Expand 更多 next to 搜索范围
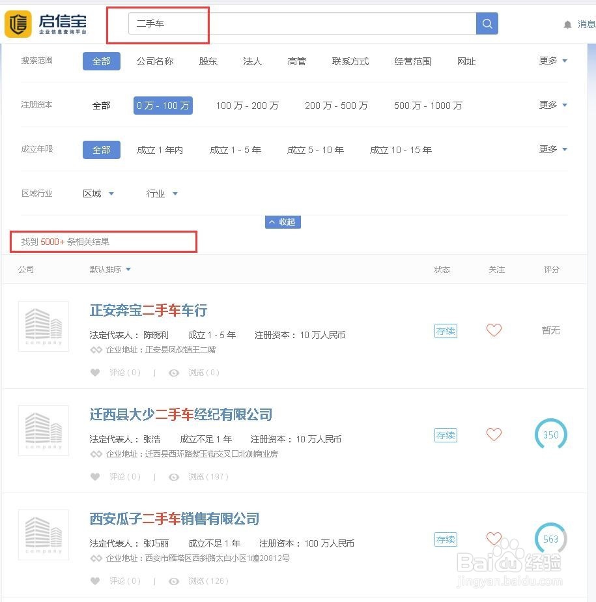 click(549, 61)
